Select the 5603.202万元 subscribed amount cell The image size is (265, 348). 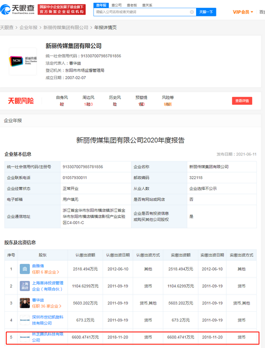pos(85,303)
